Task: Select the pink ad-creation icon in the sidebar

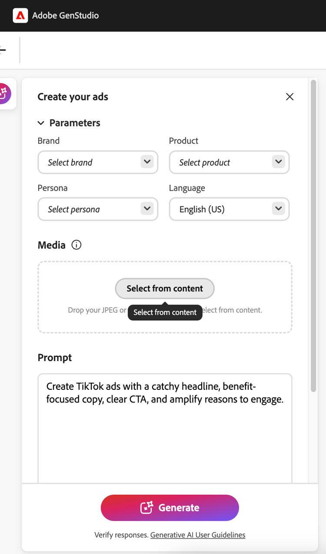Action: 5,94
